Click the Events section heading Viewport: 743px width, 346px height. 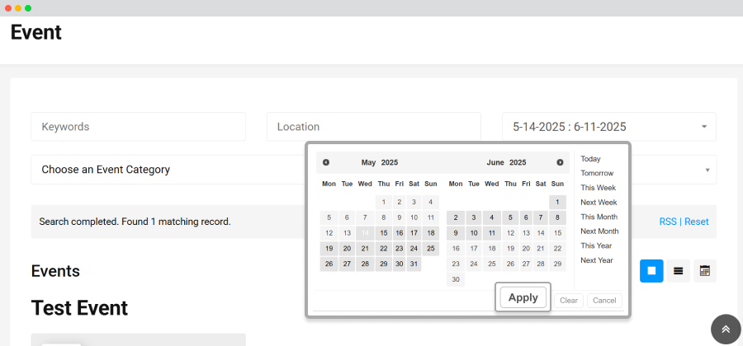(55, 271)
